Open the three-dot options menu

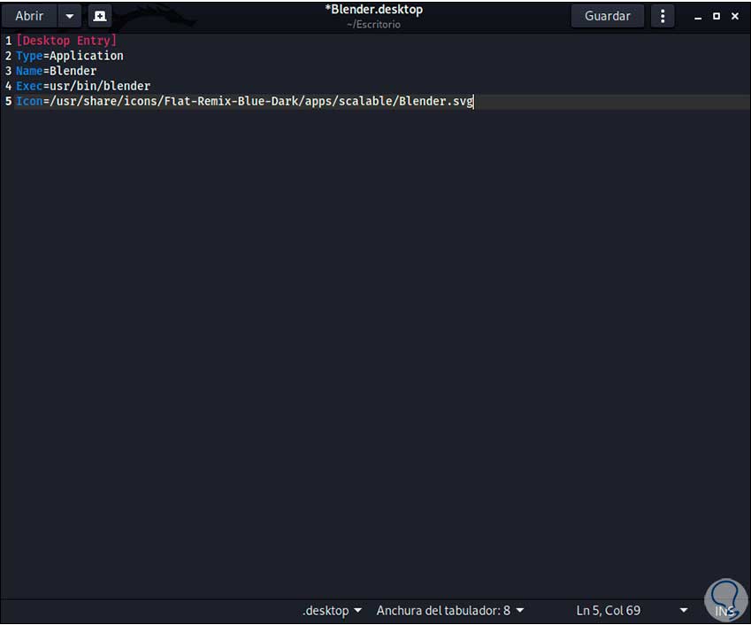[x=663, y=16]
